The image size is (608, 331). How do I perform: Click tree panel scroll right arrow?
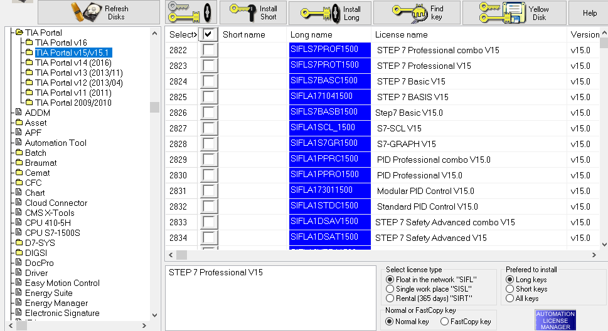pyautogui.click(x=144, y=326)
